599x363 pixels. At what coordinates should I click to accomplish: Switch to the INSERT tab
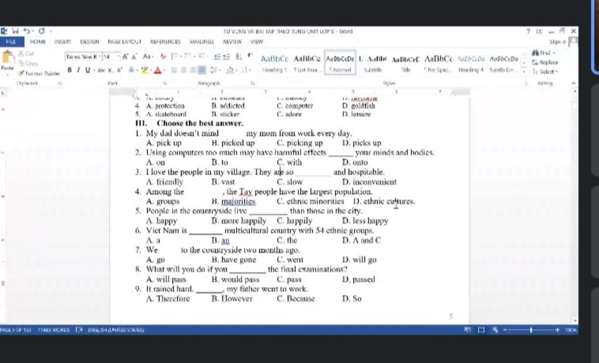click(x=63, y=42)
